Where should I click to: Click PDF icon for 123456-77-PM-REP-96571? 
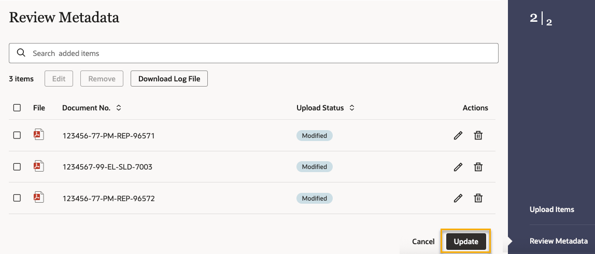click(x=39, y=135)
